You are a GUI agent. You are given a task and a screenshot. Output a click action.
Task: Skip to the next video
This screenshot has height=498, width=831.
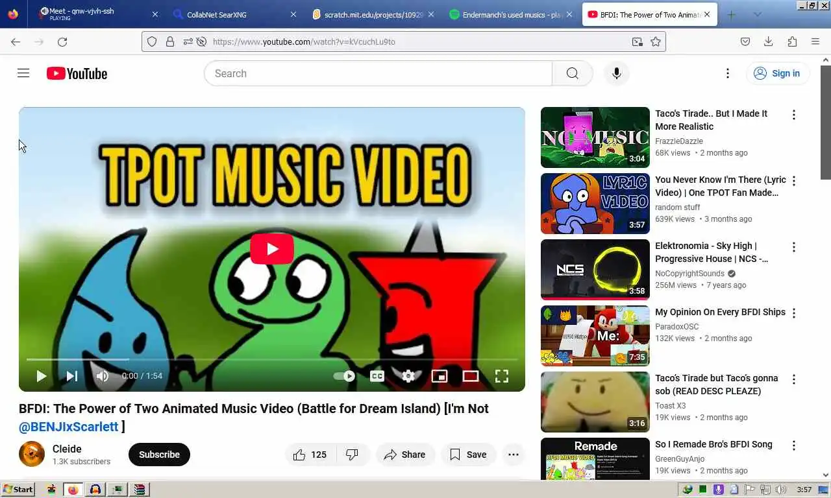pos(71,376)
